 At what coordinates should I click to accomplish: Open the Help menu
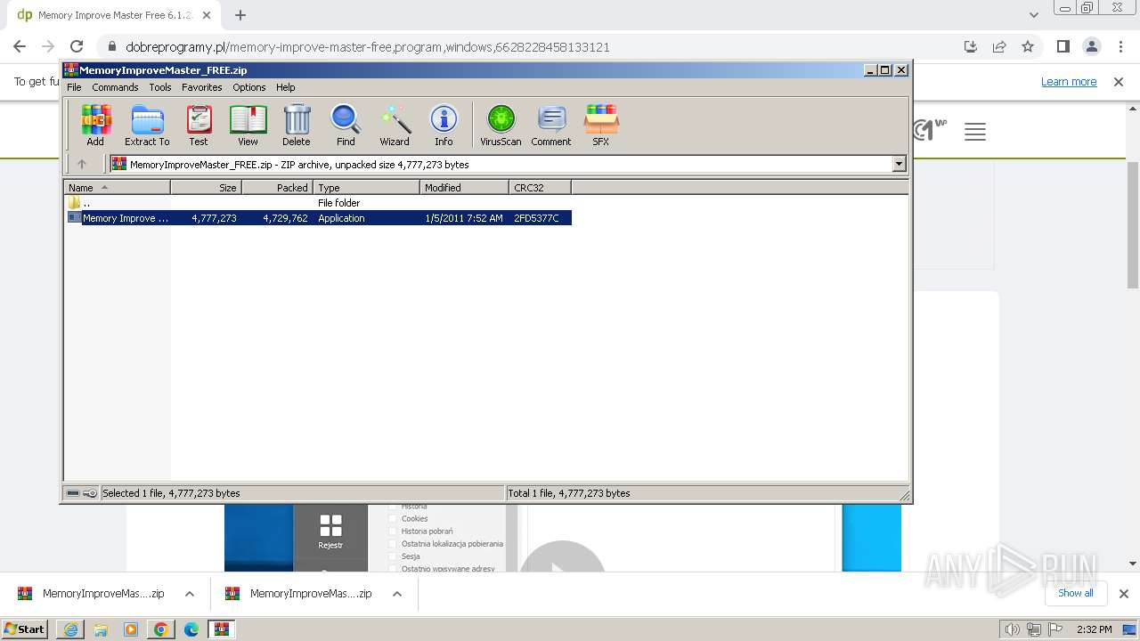[285, 87]
